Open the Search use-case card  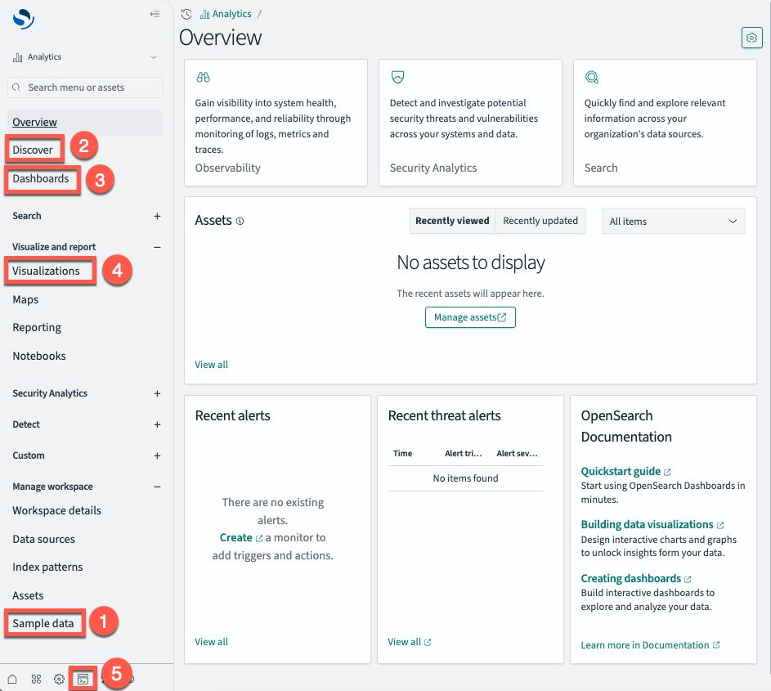click(665, 123)
